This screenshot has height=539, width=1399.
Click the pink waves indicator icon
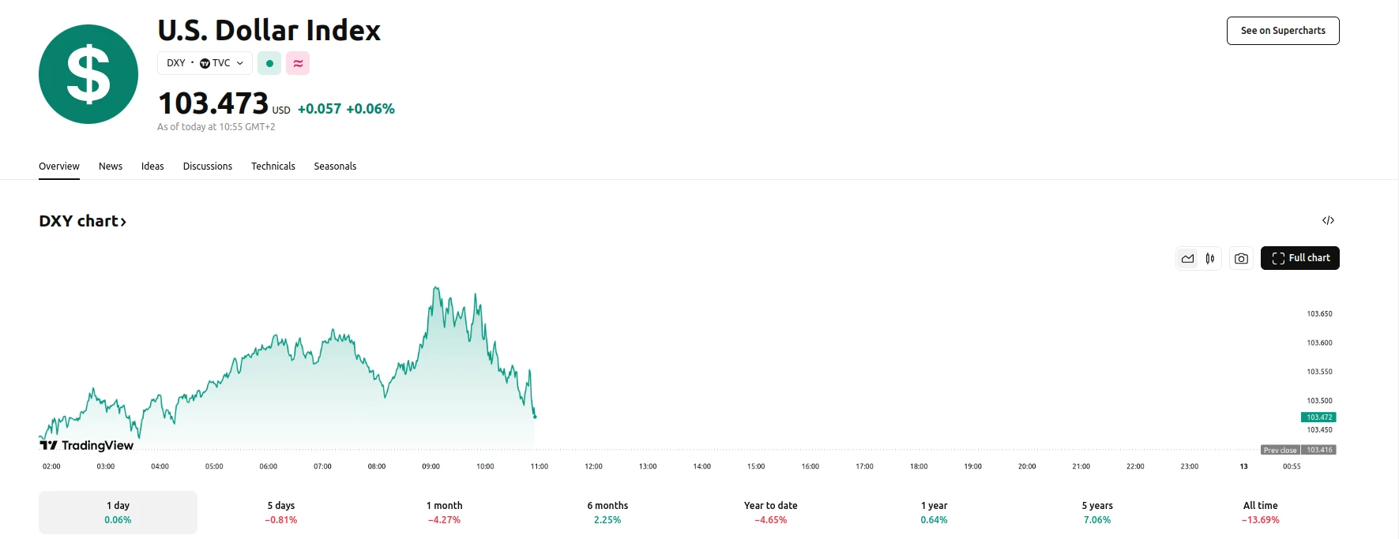coord(297,62)
